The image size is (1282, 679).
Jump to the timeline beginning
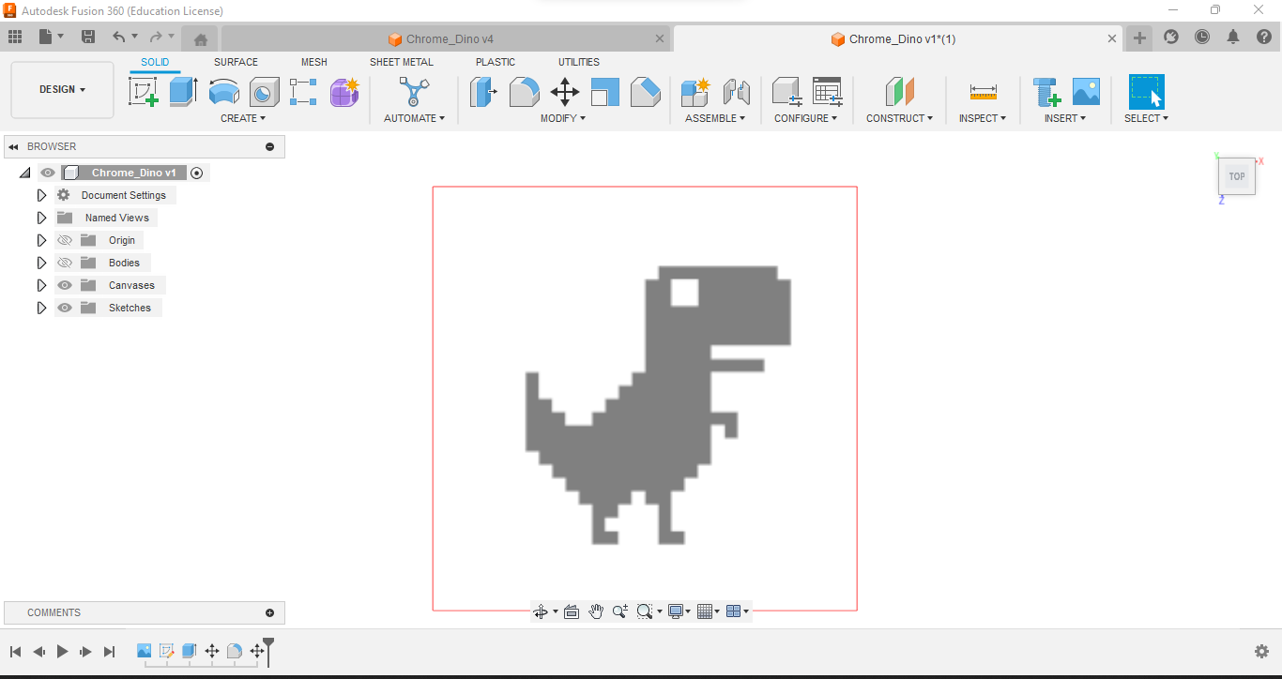tap(15, 651)
